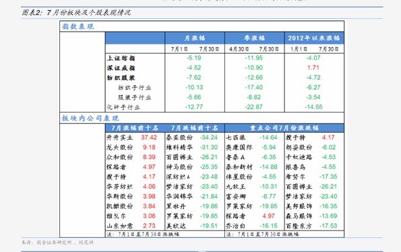Click 卡奴迪路 value -4.53
The image size is (401, 252).
click(329, 157)
